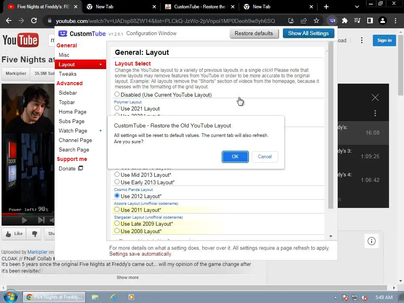
Task: Expand description with Show more
Action: (x=127, y=277)
